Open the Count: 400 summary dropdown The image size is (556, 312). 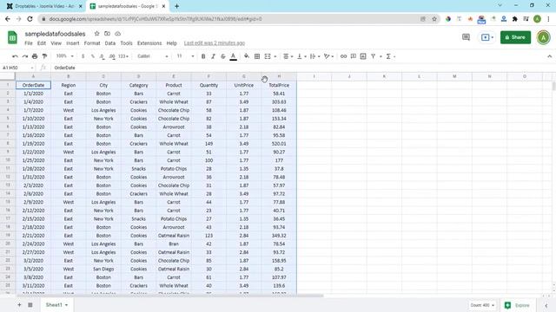point(482,305)
